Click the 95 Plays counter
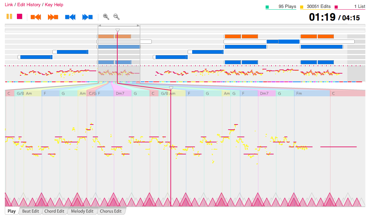 click(281, 7)
